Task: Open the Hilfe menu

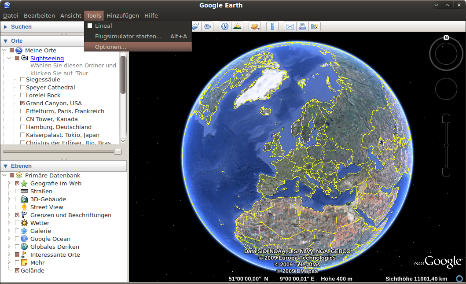Action: [151, 15]
